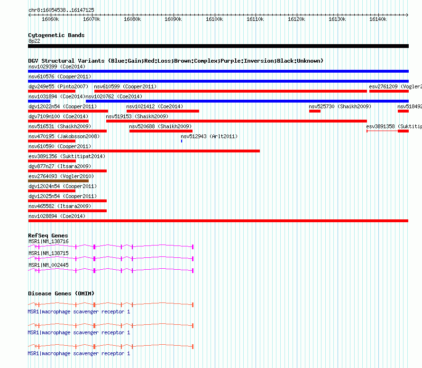Open variant dgv12024n54 (Cooper2011) label
The image size is (422, 368).
click(63, 186)
